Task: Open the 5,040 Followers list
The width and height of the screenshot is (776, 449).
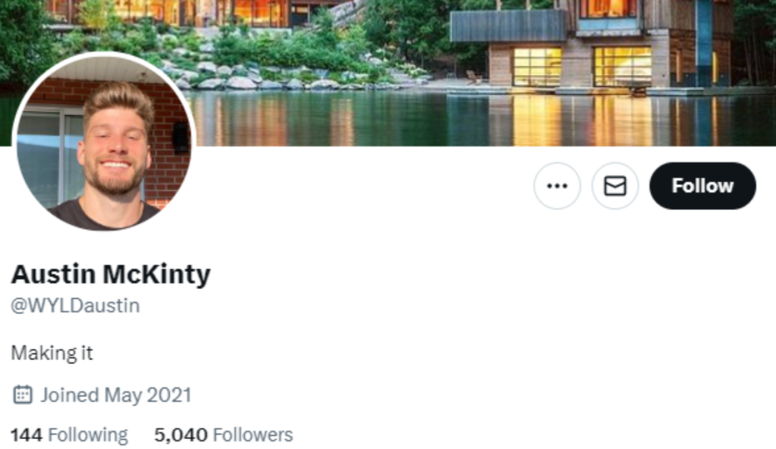Action: pyautogui.click(x=224, y=435)
